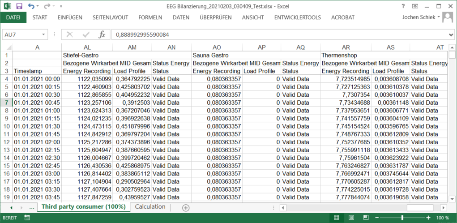Click cell 01.01.2021 02:00 timestamp
Viewport: 457px width, 223px height.
click(x=37, y=142)
